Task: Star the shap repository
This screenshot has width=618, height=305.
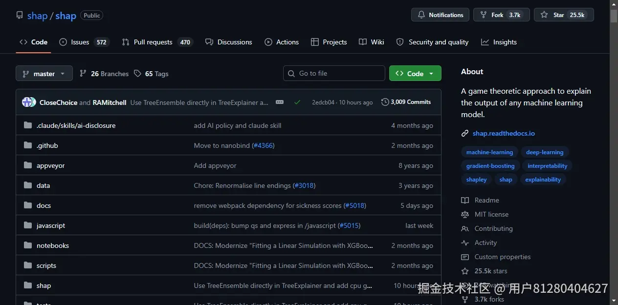Action: pos(564,15)
